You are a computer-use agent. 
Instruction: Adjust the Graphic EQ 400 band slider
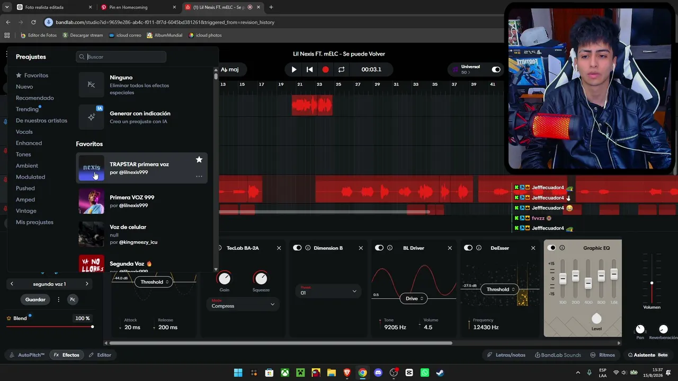pyautogui.click(x=588, y=284)
